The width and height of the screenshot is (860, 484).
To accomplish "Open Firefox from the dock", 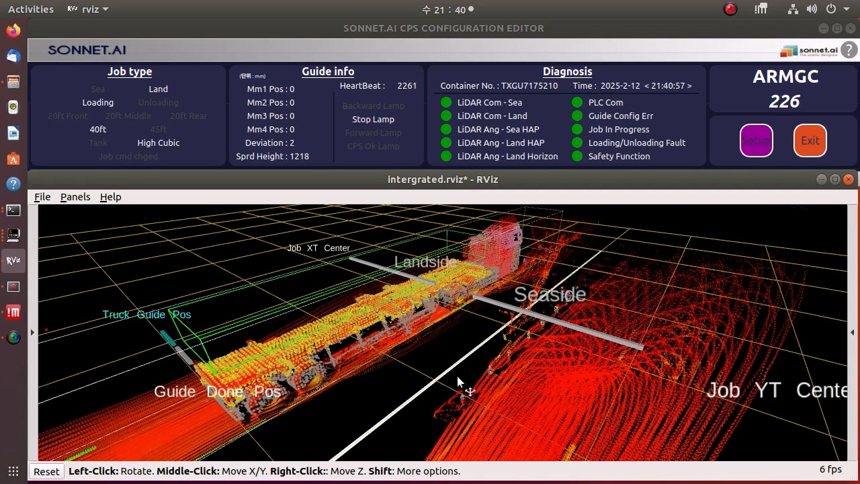I will 13,31.
